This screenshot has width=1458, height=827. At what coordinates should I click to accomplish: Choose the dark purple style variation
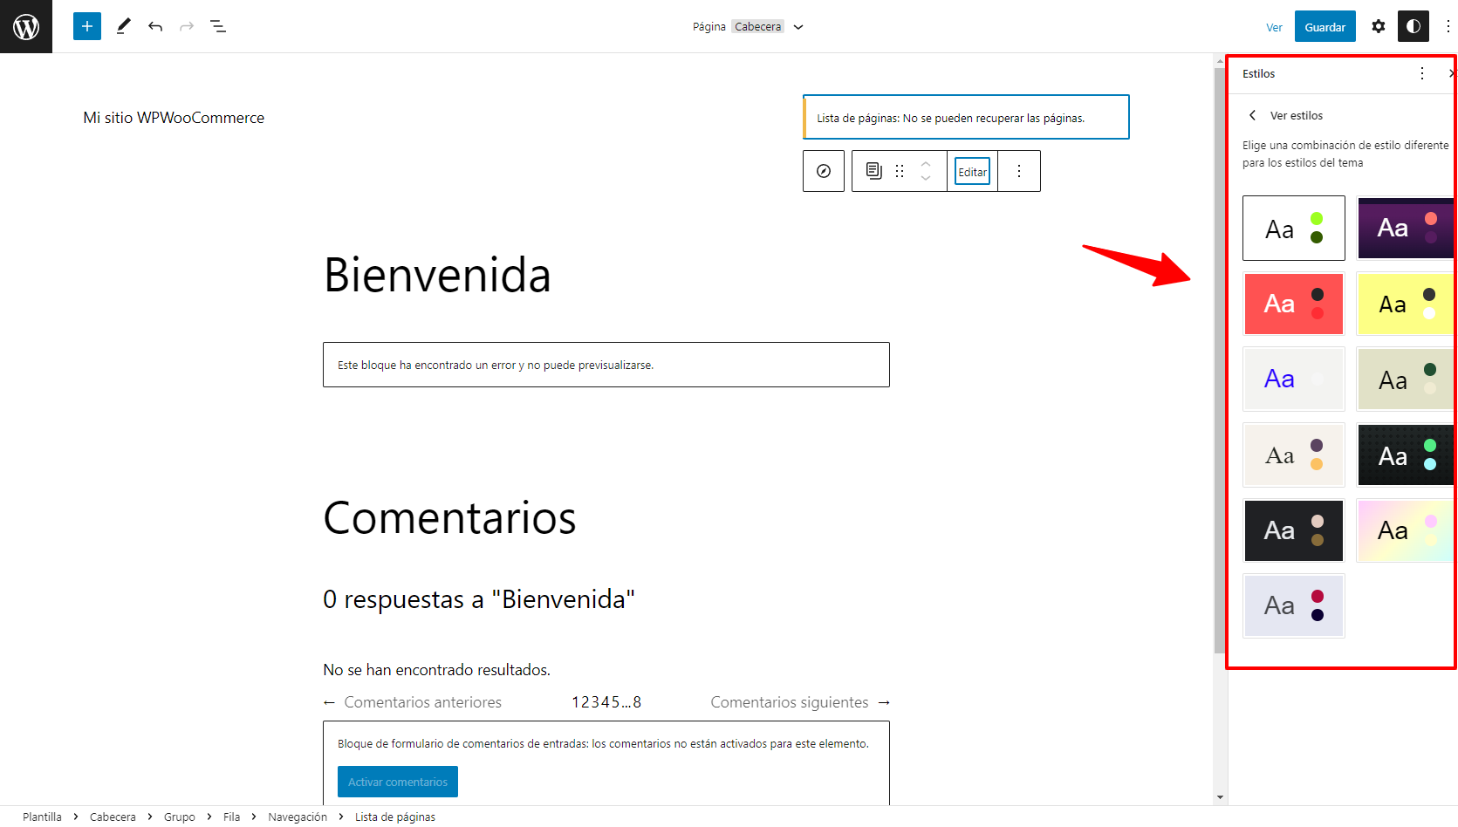[x=1407, y=229]
